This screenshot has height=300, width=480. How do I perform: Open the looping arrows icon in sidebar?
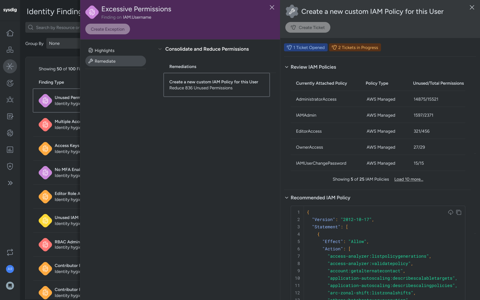coord(10,252)
